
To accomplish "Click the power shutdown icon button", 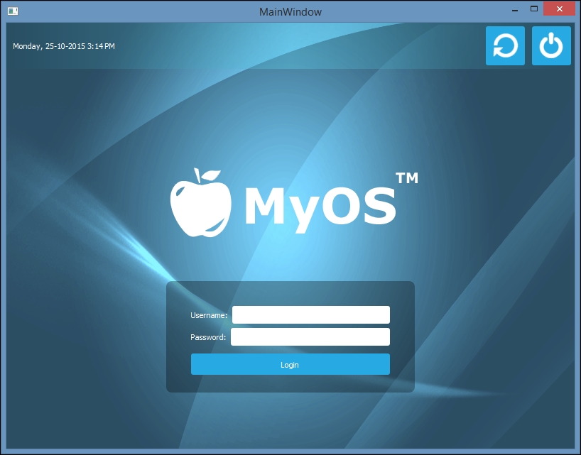I will 551,46.
